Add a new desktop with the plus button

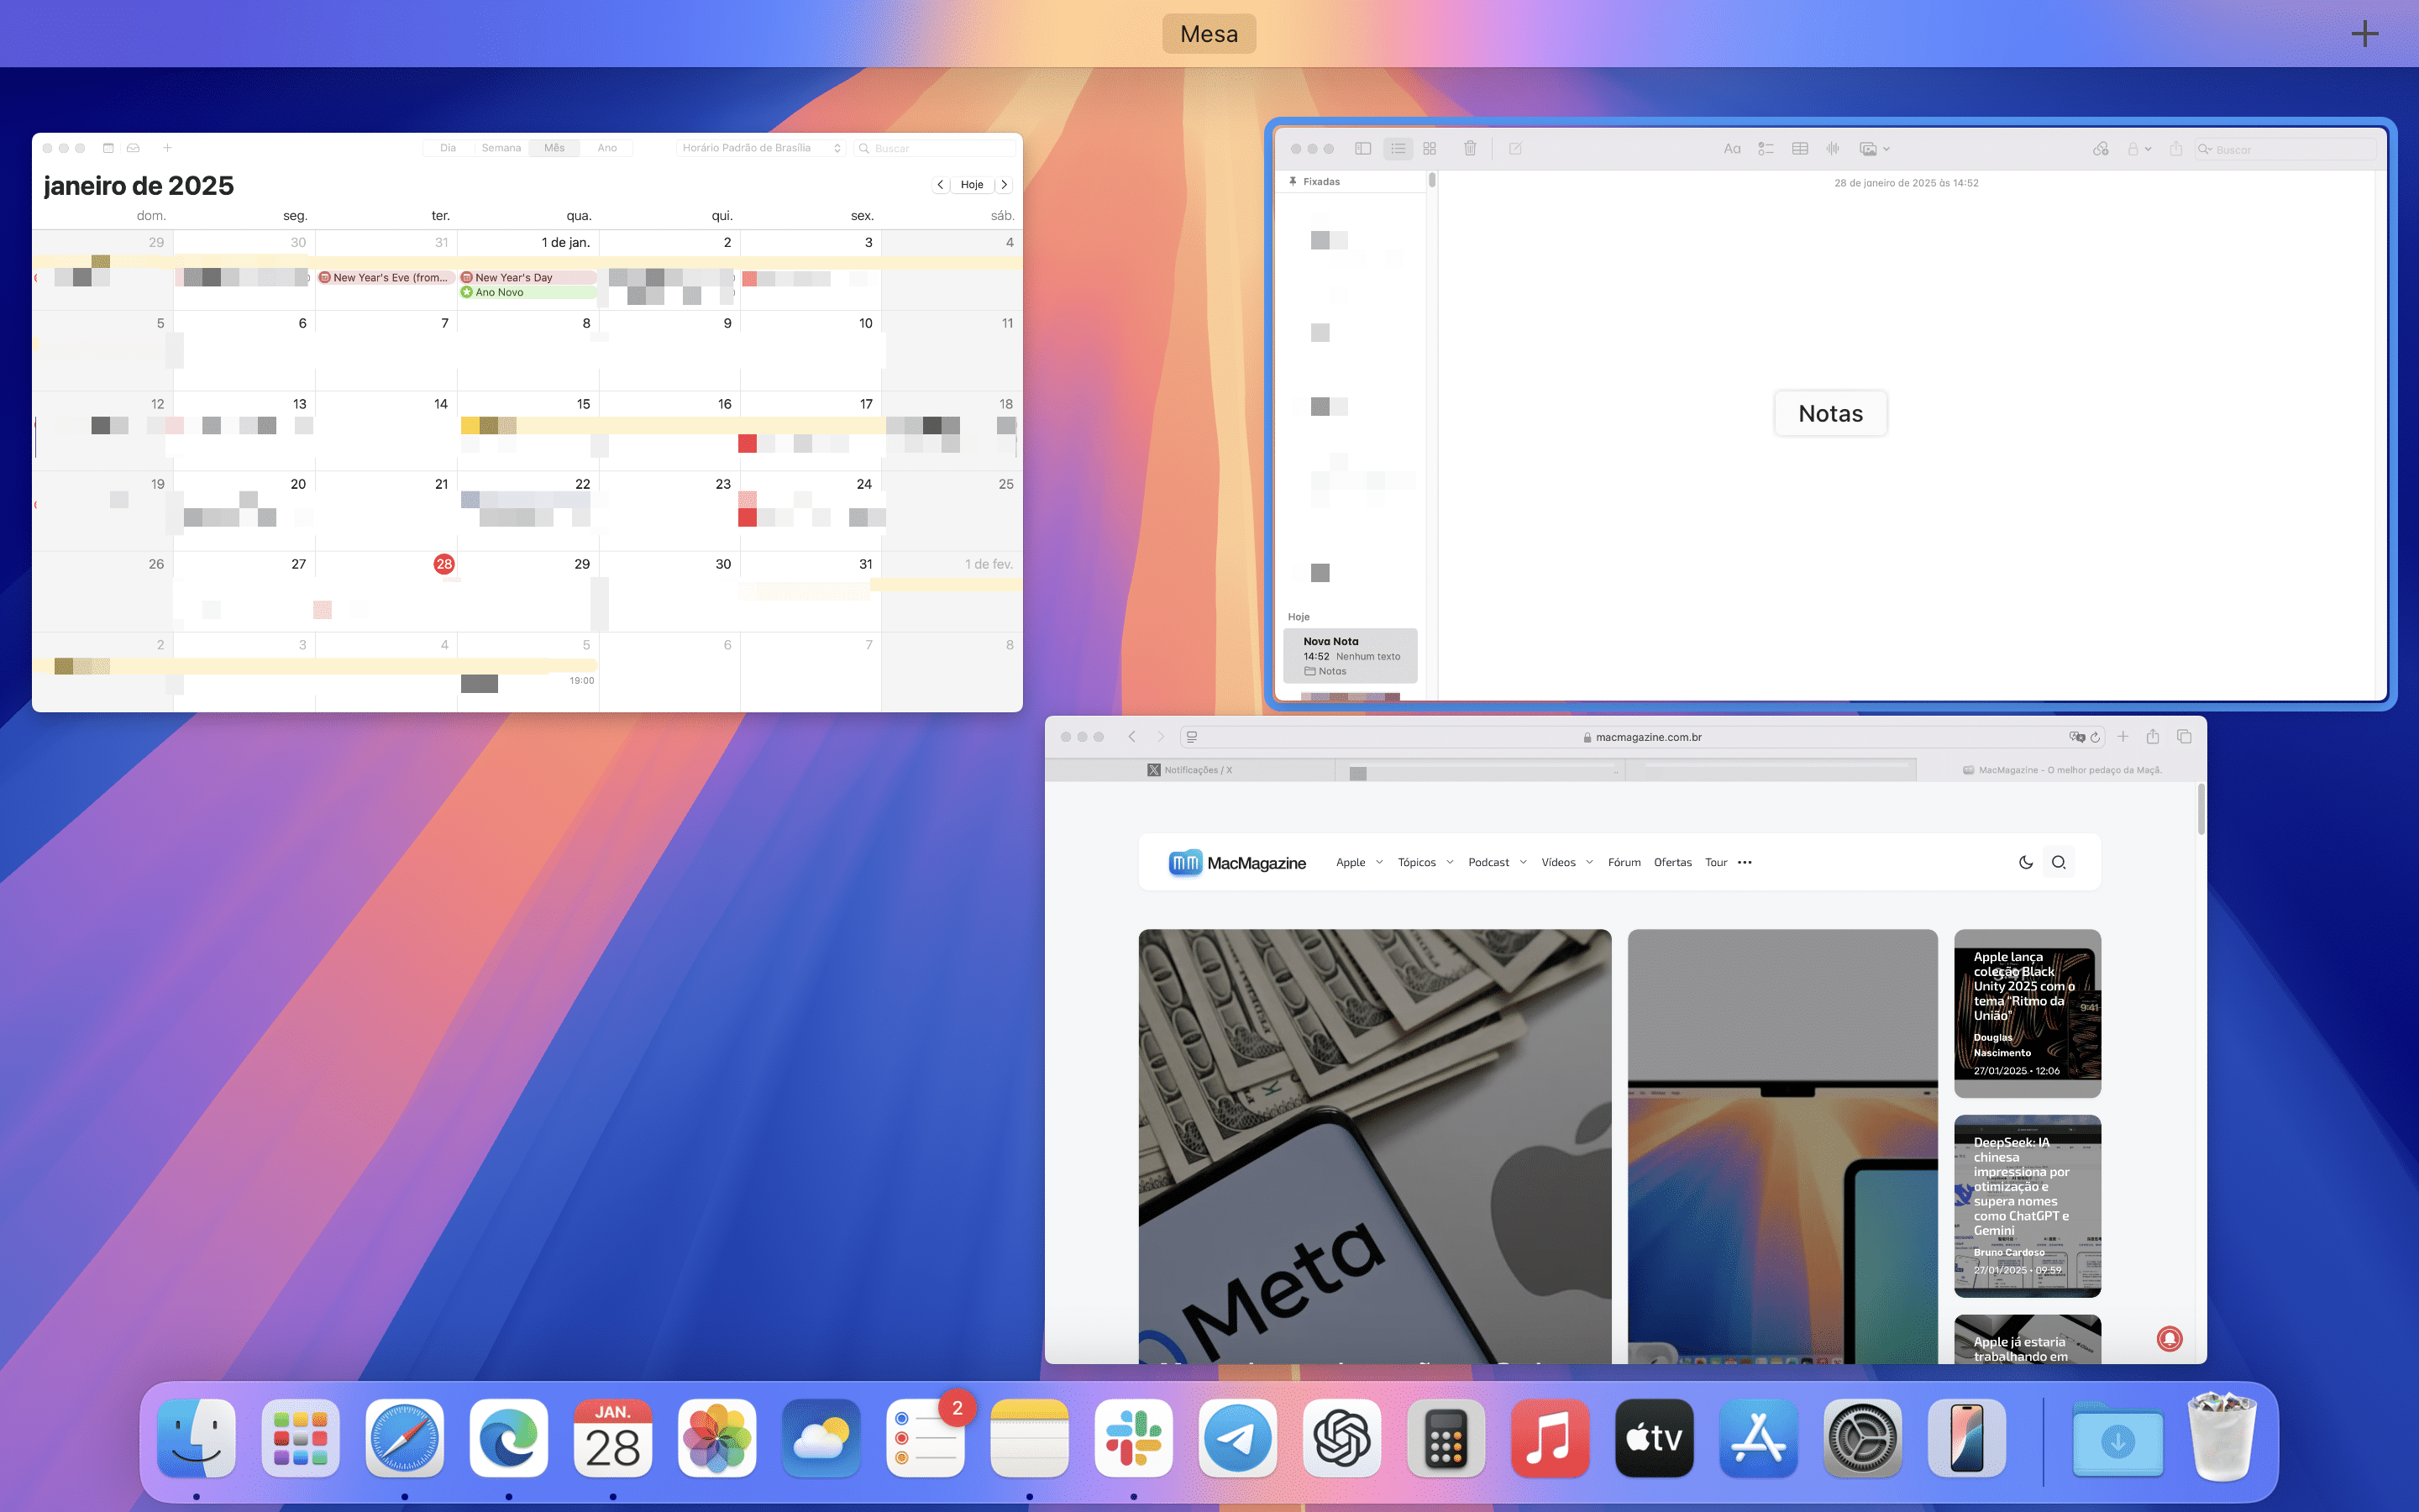2364,34
